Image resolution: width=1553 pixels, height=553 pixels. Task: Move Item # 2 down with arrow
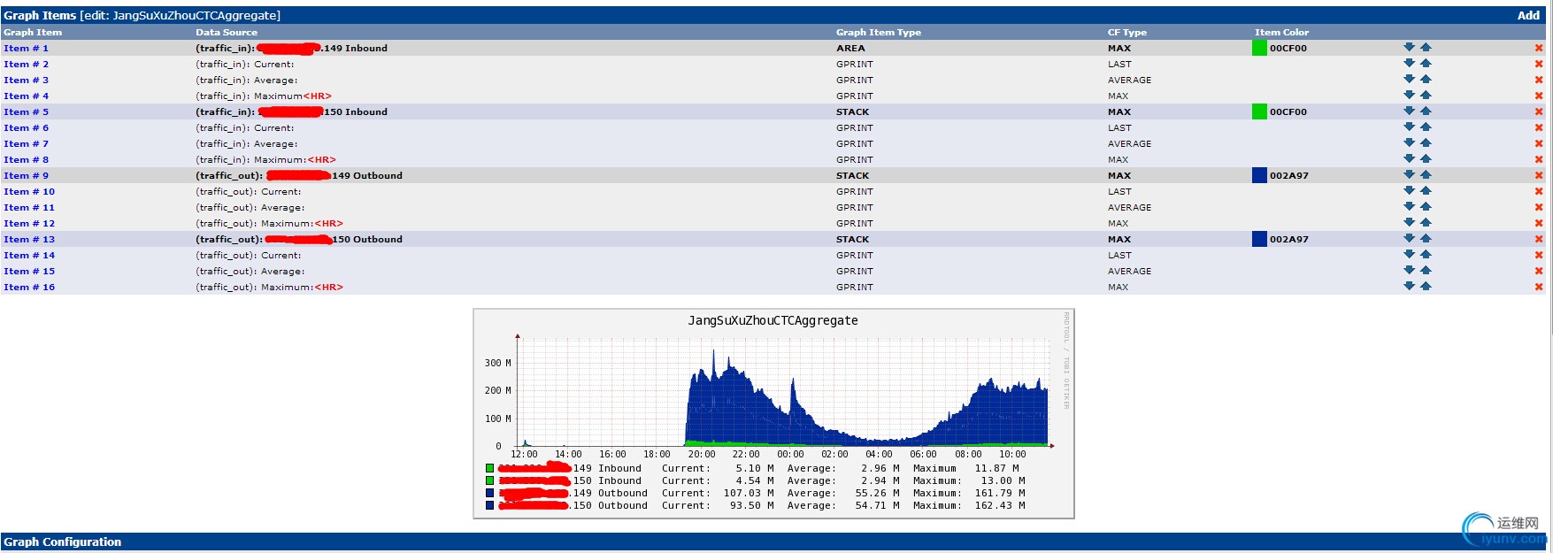click(x=1409, y=64)
